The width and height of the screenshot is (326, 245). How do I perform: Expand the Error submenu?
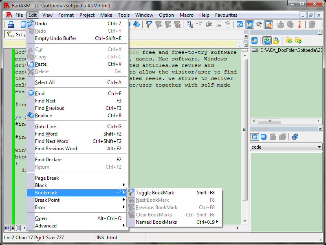click(x=77, y=207)
